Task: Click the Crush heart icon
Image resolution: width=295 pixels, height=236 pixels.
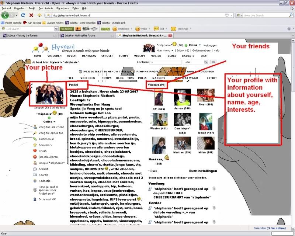Action: point(35,151)
